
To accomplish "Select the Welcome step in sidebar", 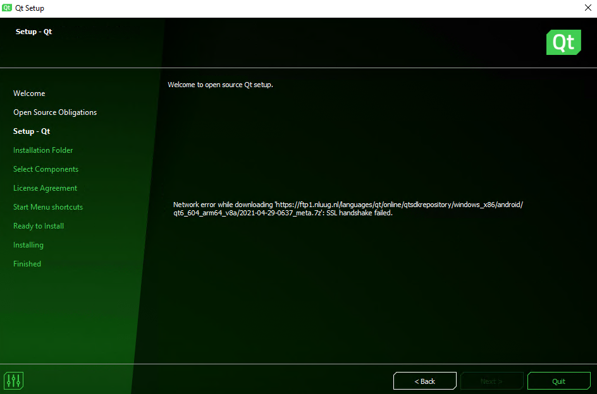I will [x=29, y=93].
